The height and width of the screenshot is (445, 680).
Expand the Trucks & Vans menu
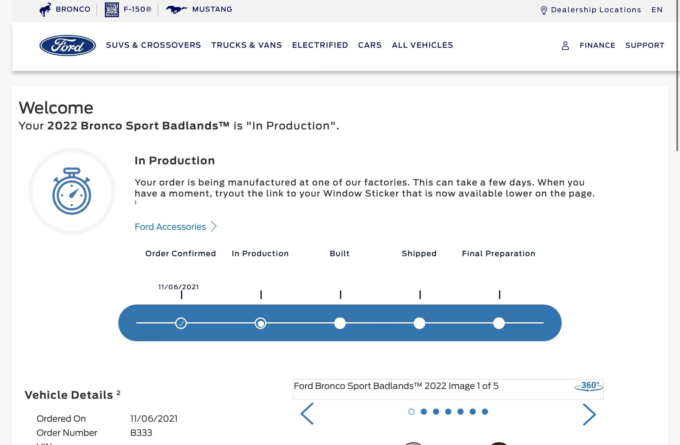coord(246,45)
